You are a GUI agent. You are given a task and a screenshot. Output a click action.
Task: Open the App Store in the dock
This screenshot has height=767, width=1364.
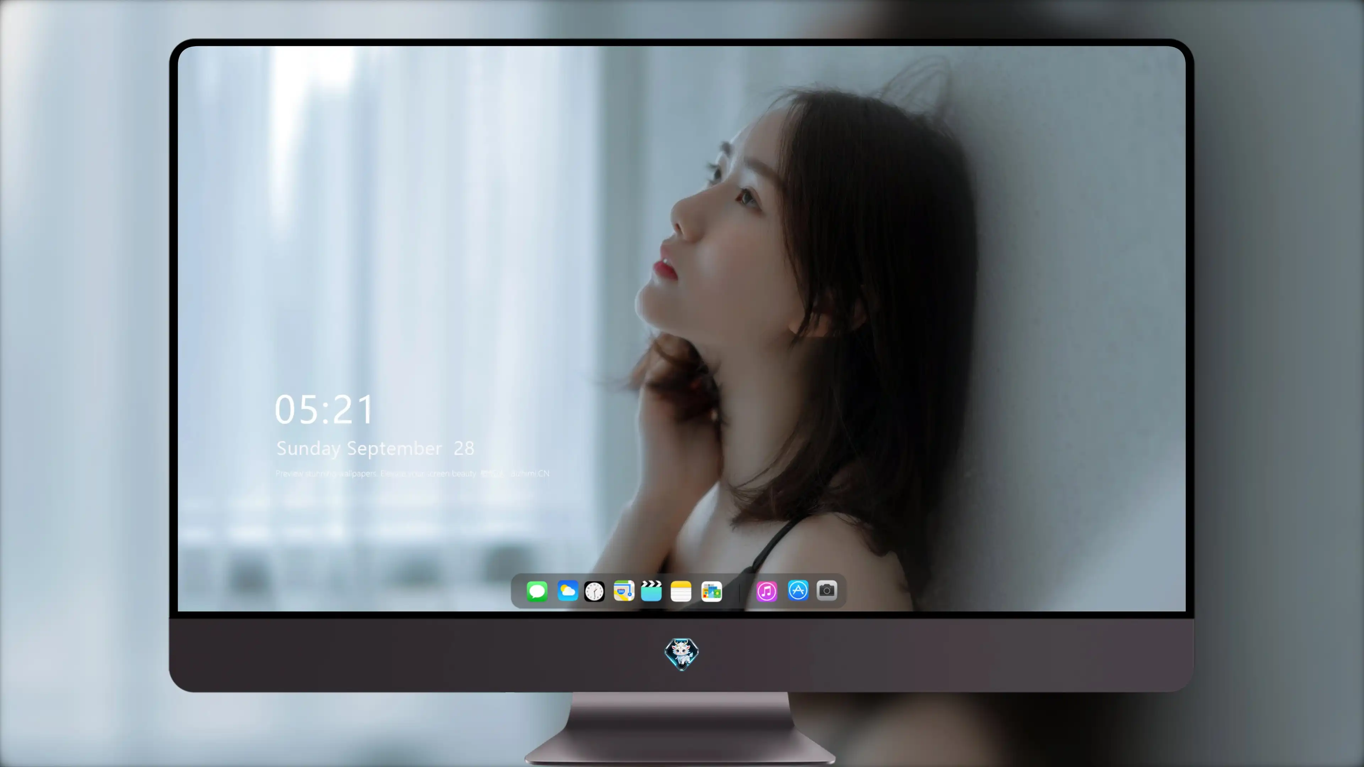click(x=798, y=590)
